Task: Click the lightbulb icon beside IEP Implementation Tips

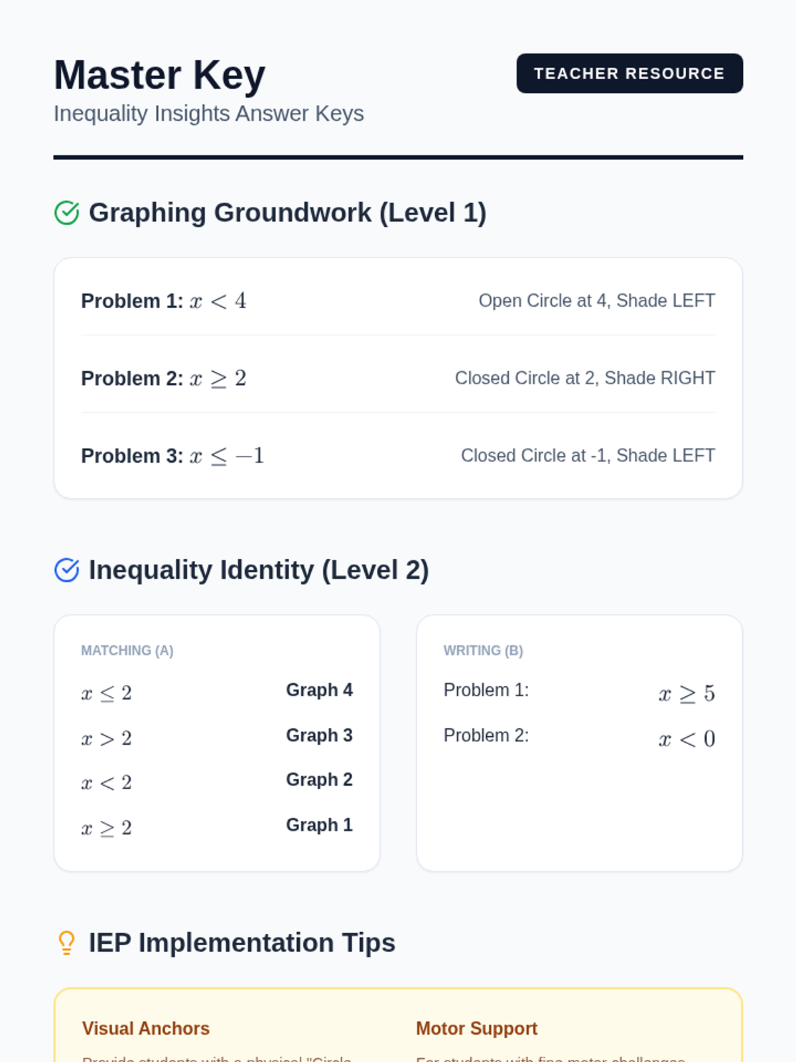Action: (x=66, y=943)
